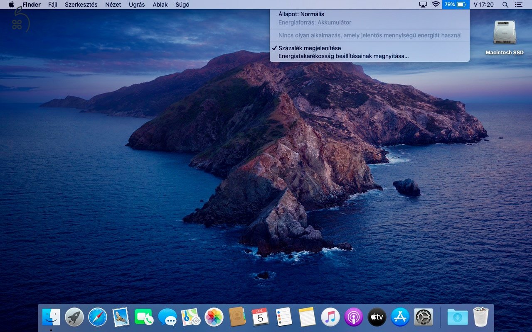Open App Store icon in Dock

400,317
